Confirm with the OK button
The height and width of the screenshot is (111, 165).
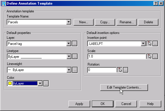(103, 104)
